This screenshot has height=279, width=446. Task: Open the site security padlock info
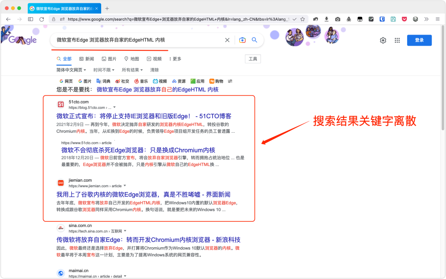click(53, 19)
